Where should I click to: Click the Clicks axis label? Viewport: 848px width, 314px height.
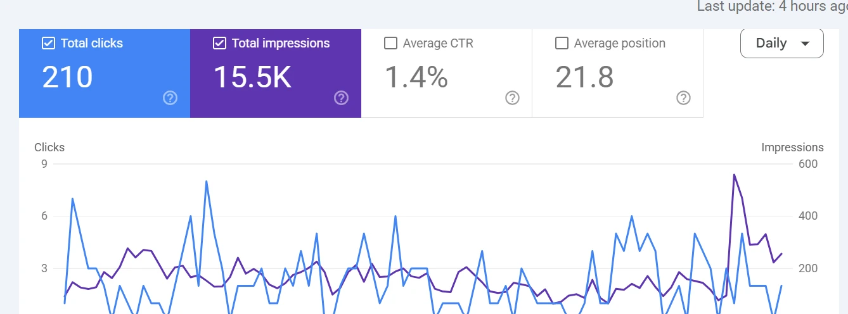pyautogui.click(x=49, y=148)
